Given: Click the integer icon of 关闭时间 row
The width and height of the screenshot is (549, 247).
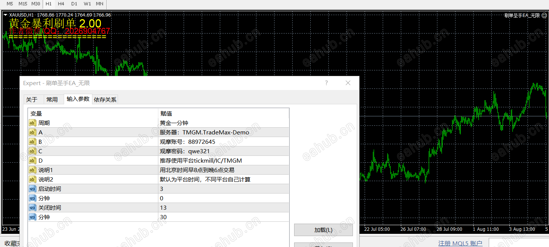Looking at the screenshot, I should (x=33, y=207).
